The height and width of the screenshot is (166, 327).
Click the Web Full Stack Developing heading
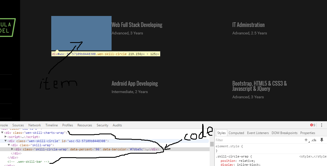tap(137, 25)
